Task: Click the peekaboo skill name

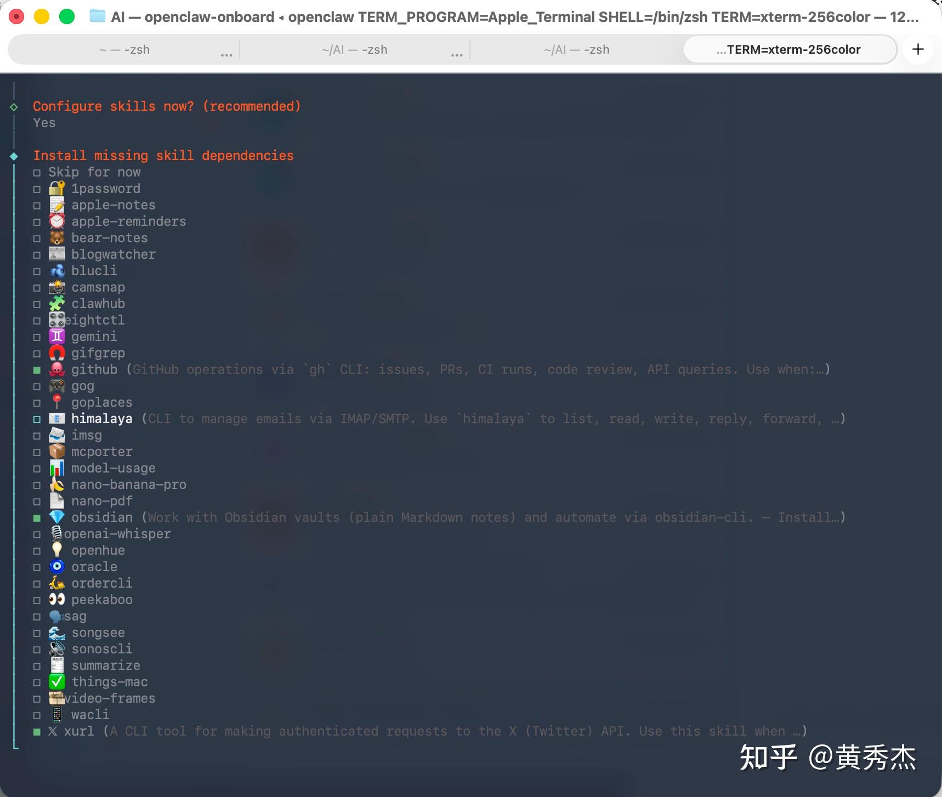Action: (x=102, y=600)
